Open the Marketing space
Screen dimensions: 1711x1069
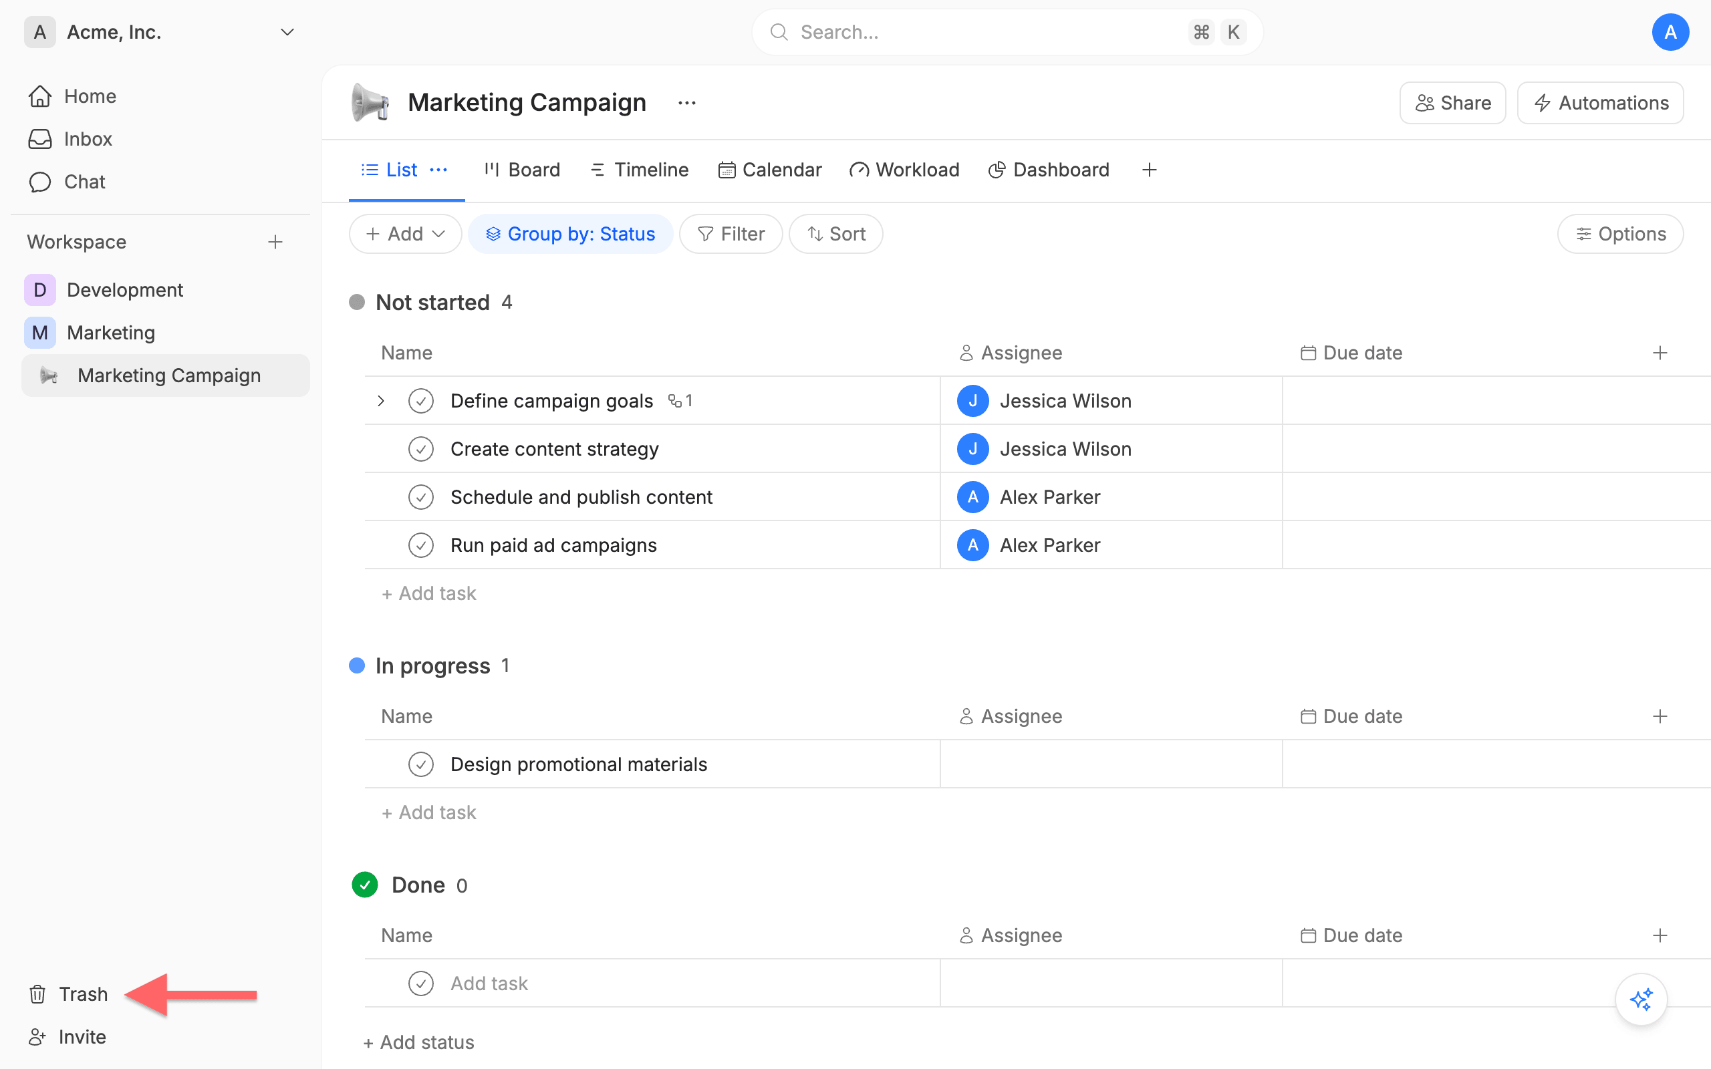(90, 332)
